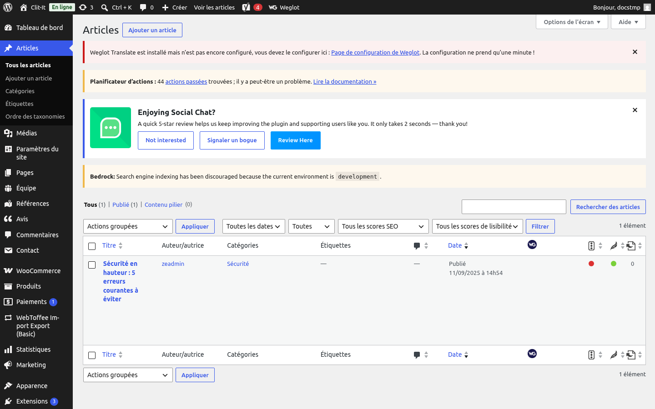Screen dimensions: 655x409
Task: Tick the footer select-all checkbox
Action: (x=92, y=355)
